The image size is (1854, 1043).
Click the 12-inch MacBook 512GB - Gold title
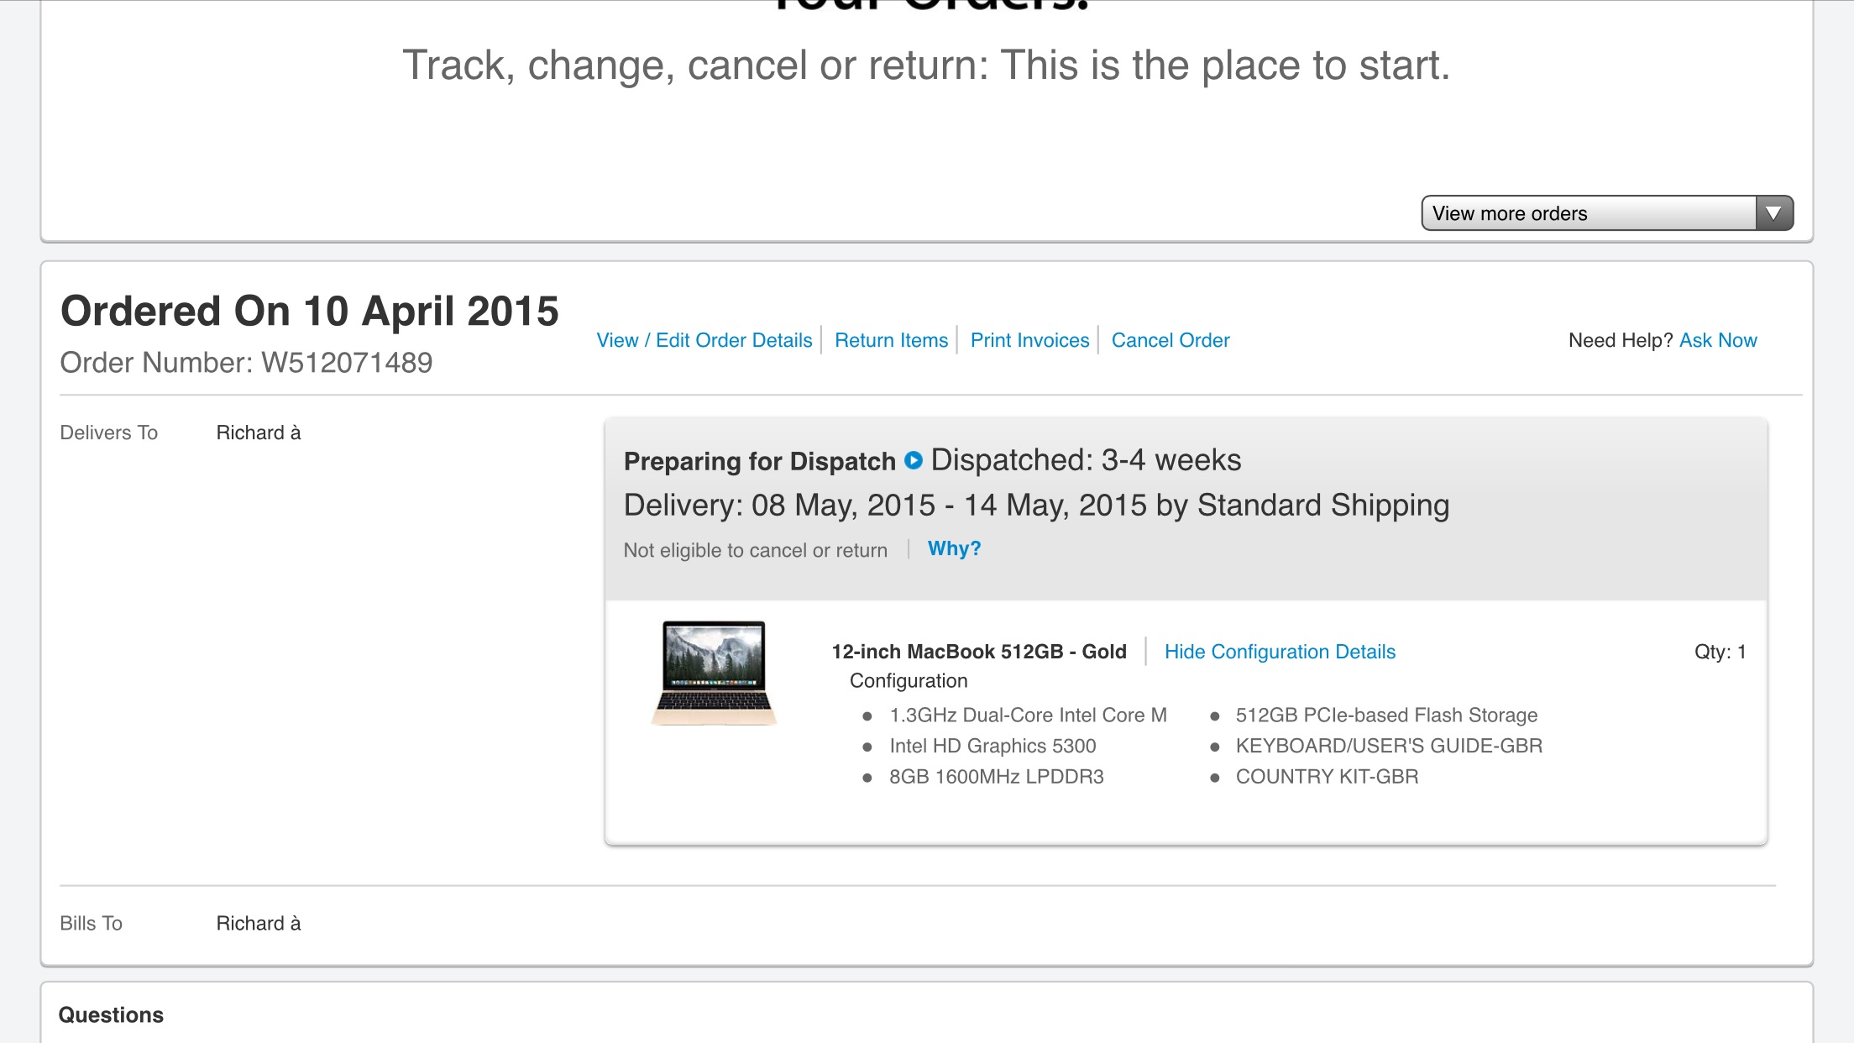979,652
